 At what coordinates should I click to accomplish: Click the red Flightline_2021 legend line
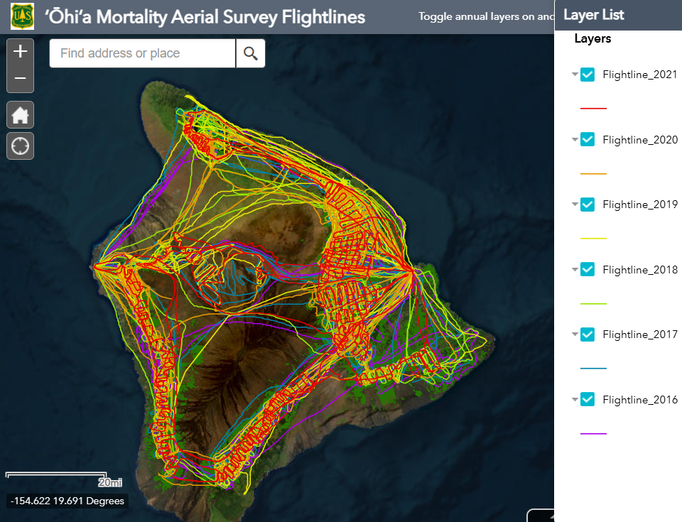[593, 108]
